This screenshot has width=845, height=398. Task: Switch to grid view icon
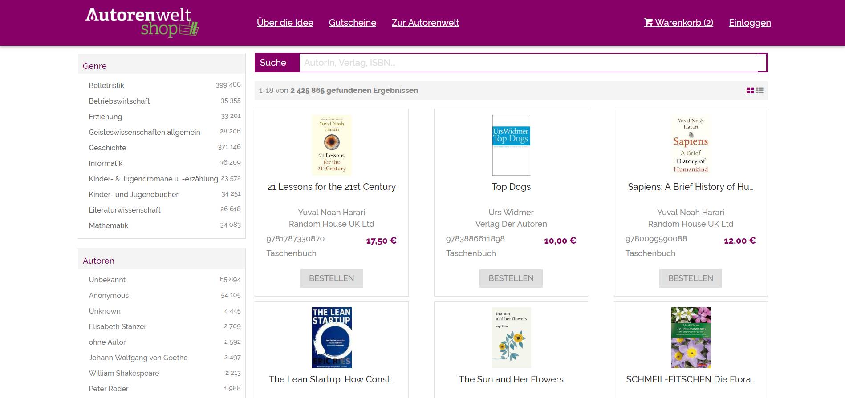click(750, 90)
